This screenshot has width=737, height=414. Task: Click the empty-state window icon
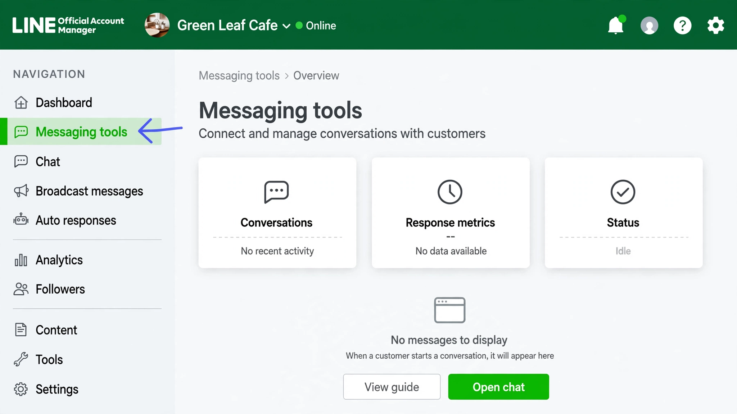[x=449, y=310]
